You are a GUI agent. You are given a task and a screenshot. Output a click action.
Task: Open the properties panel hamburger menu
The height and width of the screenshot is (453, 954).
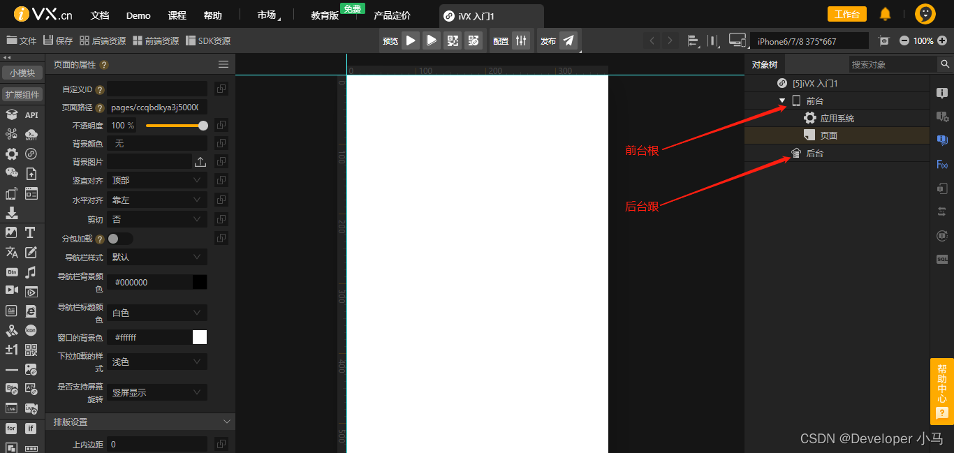click(x=223, y=64)
